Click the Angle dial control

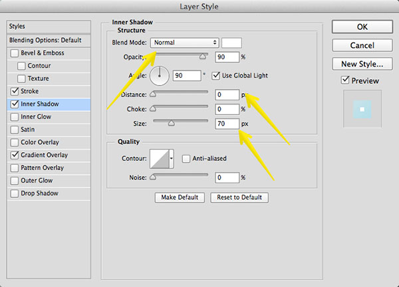(x=160, y=76)
